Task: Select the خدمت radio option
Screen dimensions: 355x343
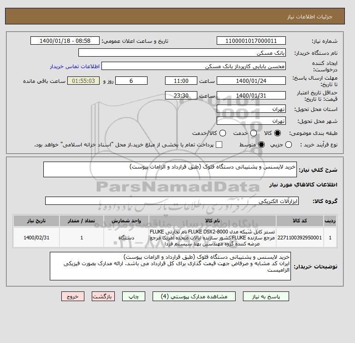Action: pyautogui.click(x=254, y=133)
